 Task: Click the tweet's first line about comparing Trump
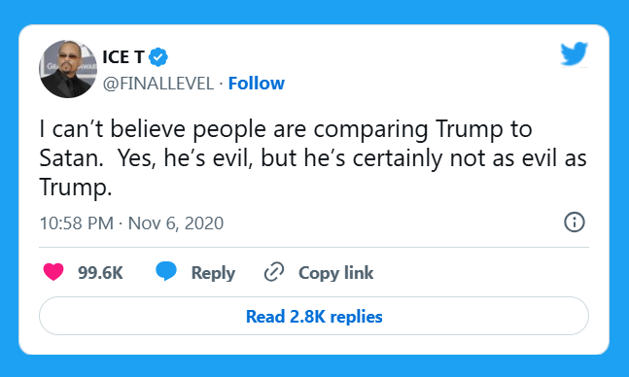click(x=286, y=129)
